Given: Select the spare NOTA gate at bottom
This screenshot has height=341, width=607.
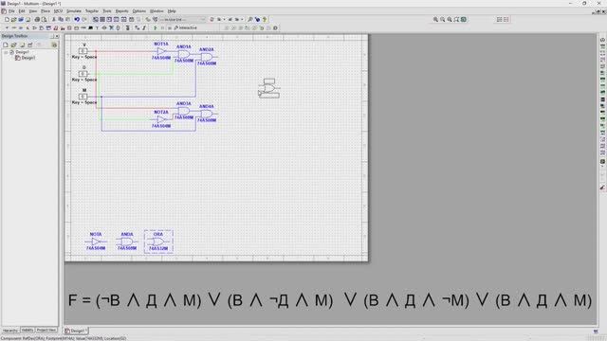Looking at the screenshot, I should pyautogui.click(x=96, y=242).
